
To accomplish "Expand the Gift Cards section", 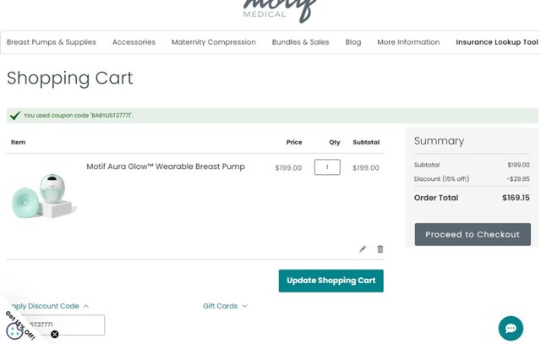I will click(x=225, y=306).
